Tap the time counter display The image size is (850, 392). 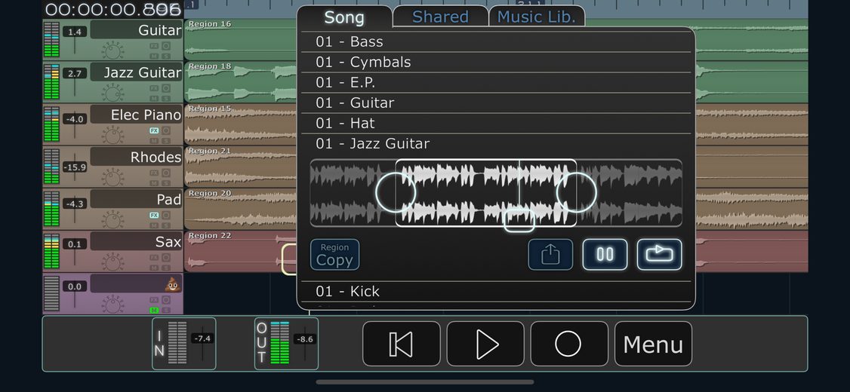[x=112, y=8]
